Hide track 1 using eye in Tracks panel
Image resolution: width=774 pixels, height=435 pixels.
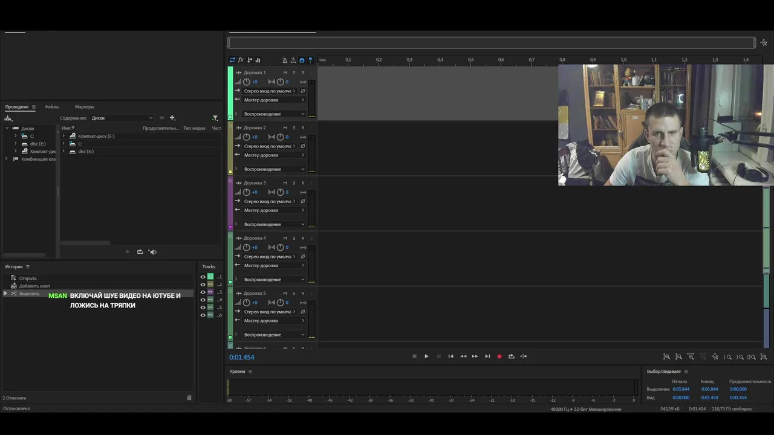tap(203, 277)
